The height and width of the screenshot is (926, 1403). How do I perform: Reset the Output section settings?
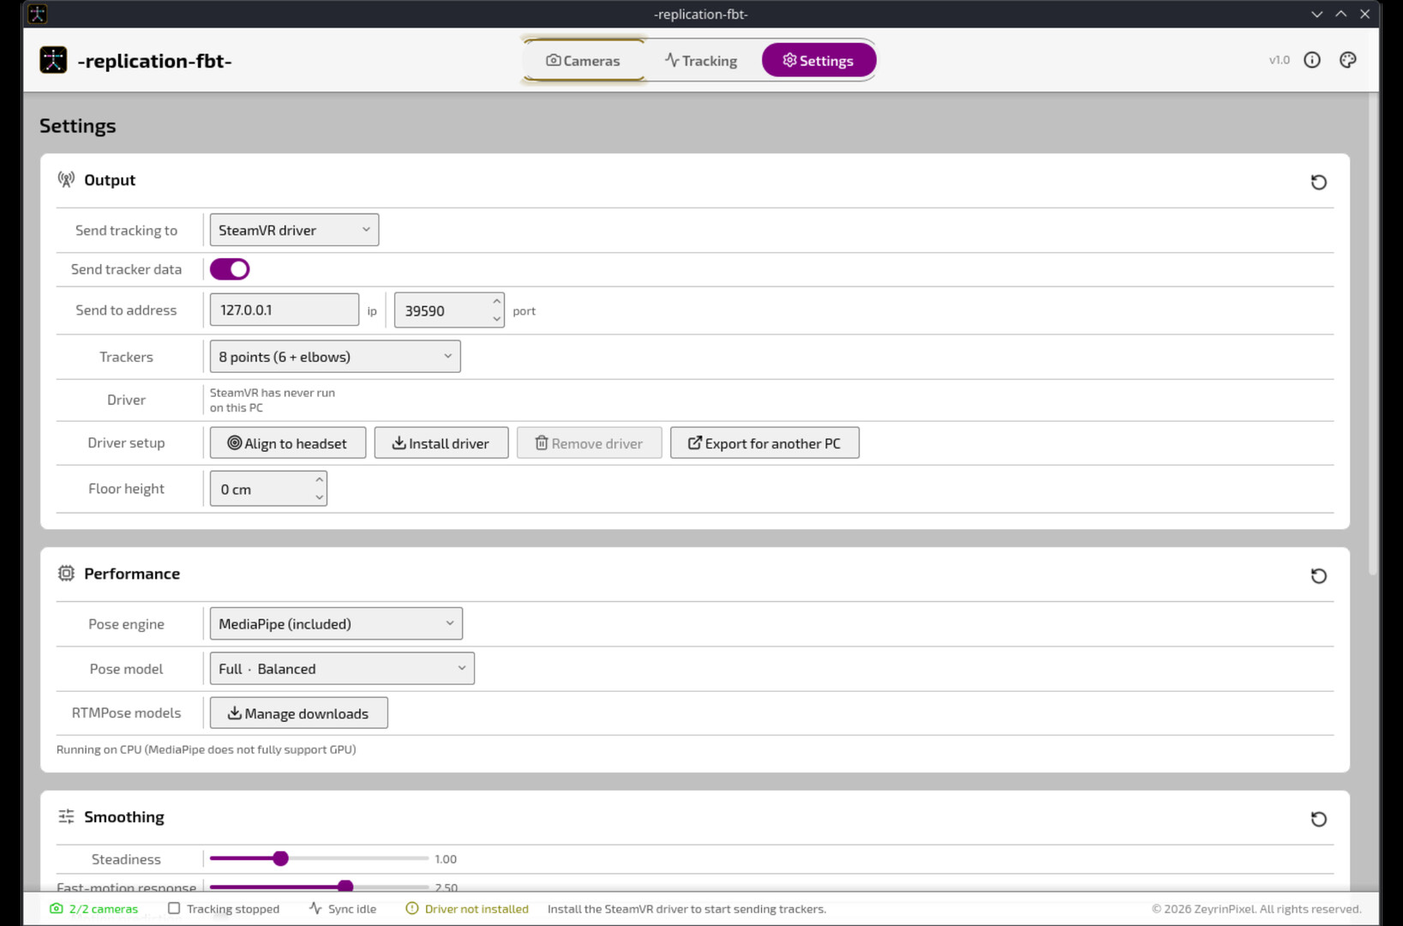coord(1318,182)
